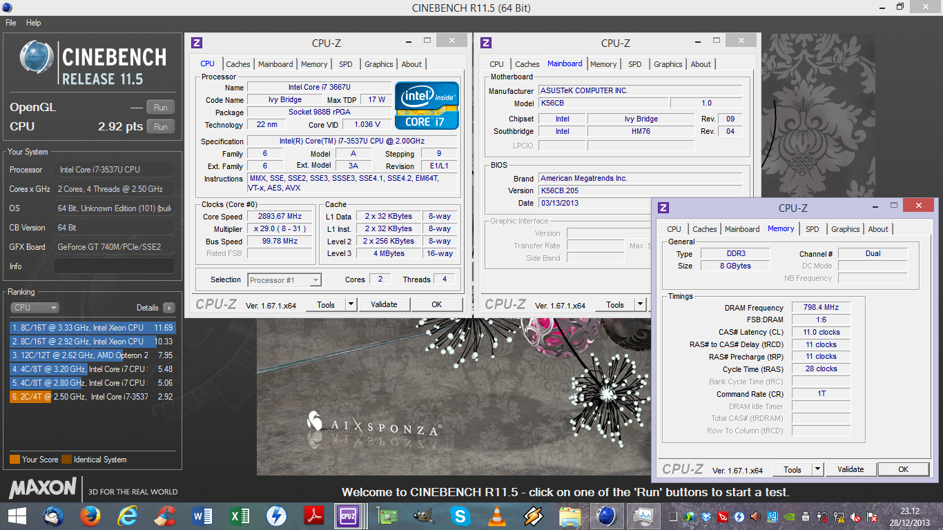Click Tools button in Memory CPU-Z window
The width and height of the screenshot is (943, 530).
point(792,469)
